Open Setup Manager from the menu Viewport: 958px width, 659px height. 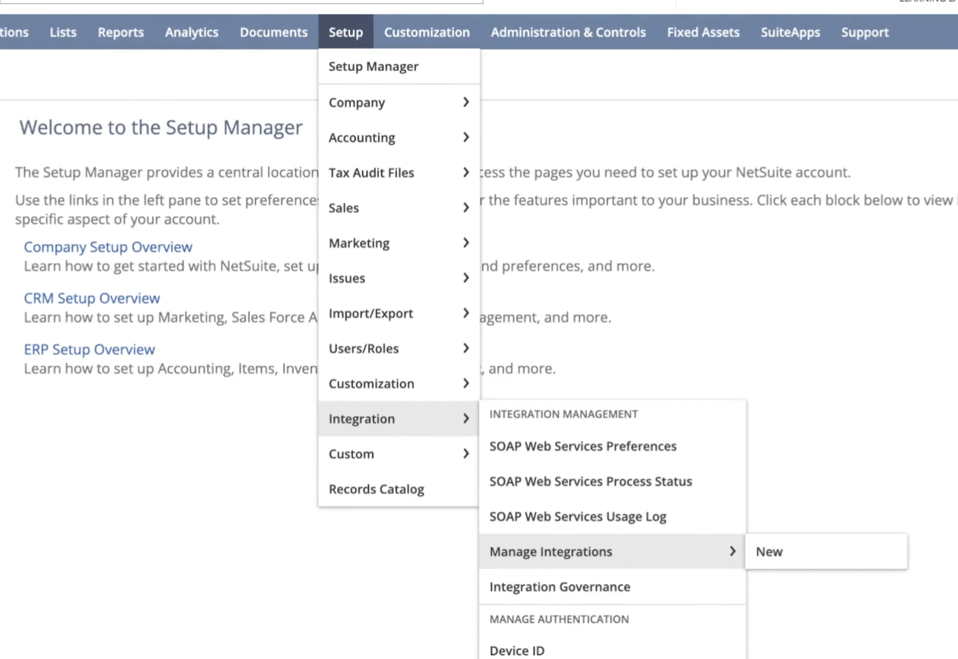click(373, 67)
